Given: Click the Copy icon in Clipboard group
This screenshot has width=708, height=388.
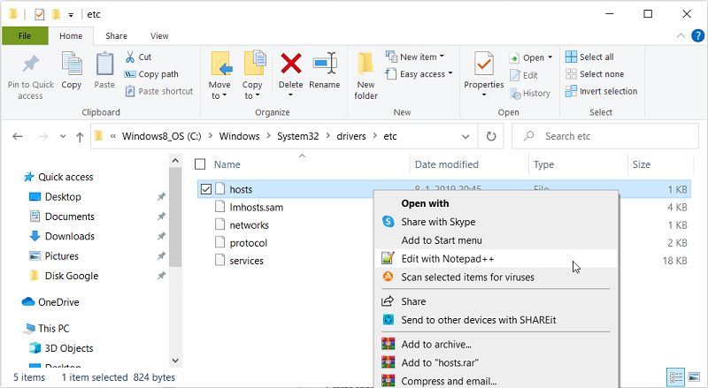Looking at the screenshot, I should click(72, 71).
